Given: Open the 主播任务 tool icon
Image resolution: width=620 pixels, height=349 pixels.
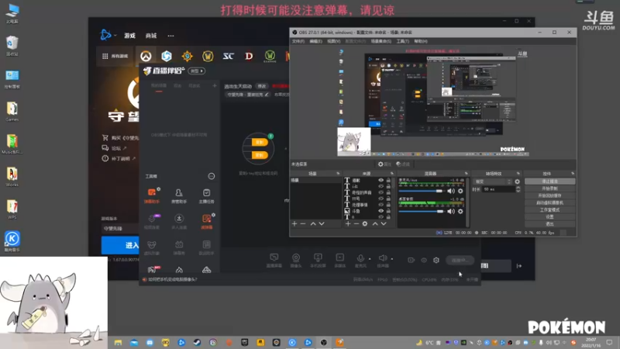Looking at the screenshot, I should tap(206, 196).
